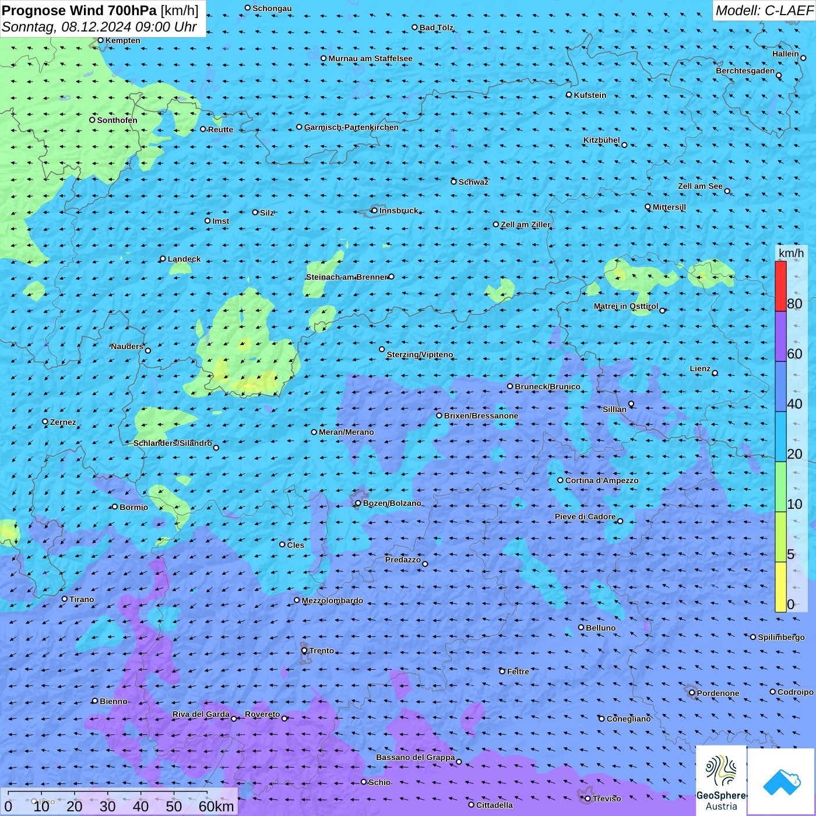This screenshot has width=816, height=816.
Task: Click the Landeck location dot
Action: [163, 259]
